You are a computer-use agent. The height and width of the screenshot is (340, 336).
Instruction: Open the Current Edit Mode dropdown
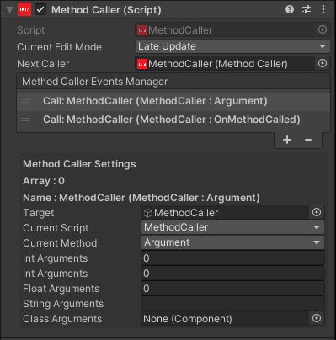[232, 46]
